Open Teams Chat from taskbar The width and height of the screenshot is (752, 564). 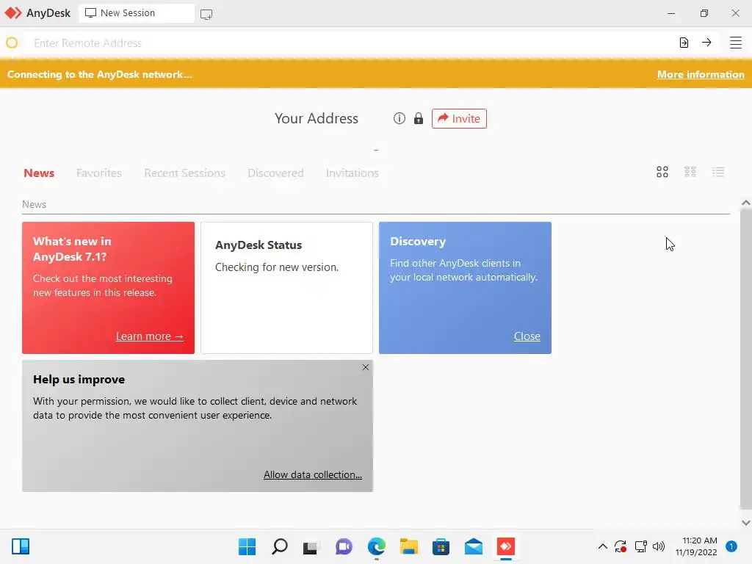coord(344,546)
